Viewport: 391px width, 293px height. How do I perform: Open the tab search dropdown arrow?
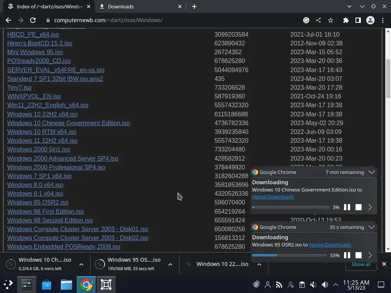(x=349, y=7)
